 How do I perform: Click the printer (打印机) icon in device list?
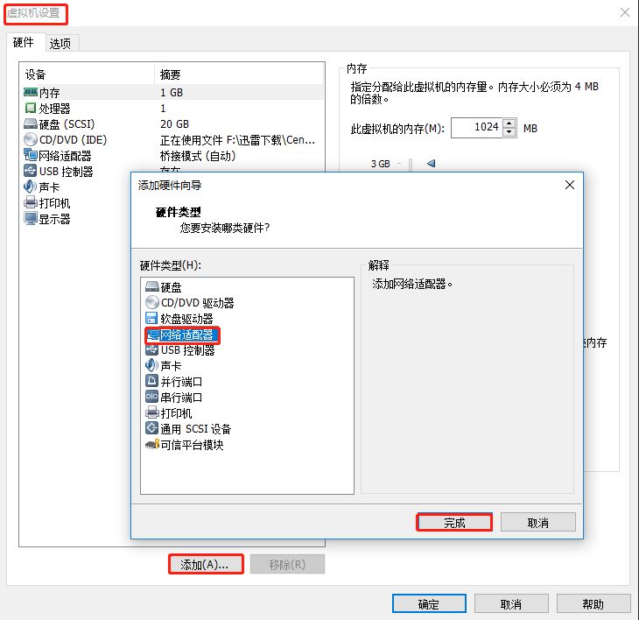click(x=31, y=202)
